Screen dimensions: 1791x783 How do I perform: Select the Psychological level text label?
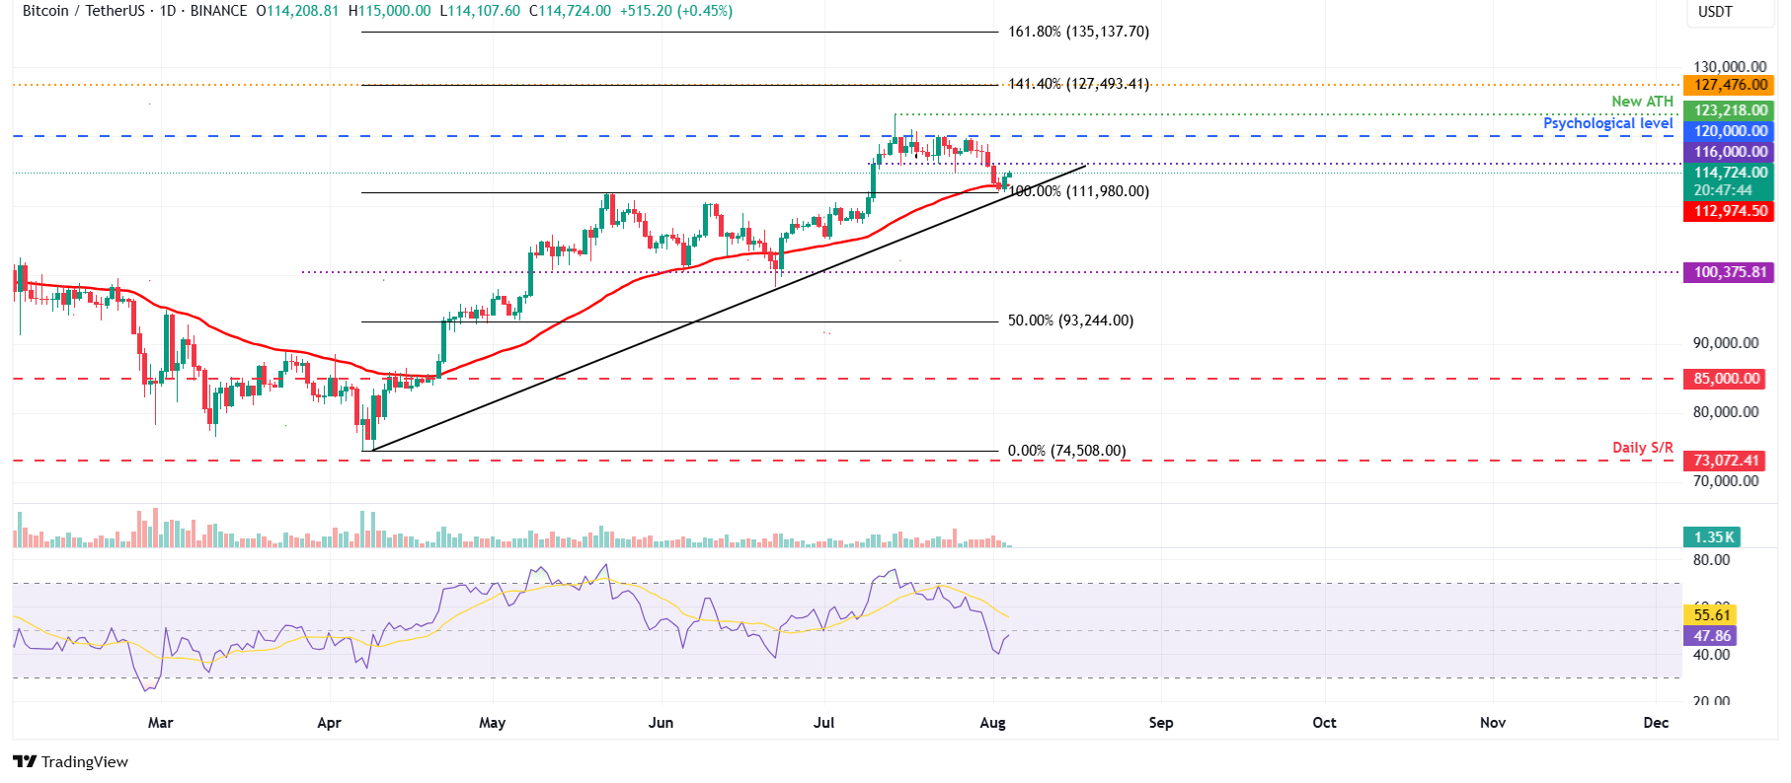[x=1607, y=123]
